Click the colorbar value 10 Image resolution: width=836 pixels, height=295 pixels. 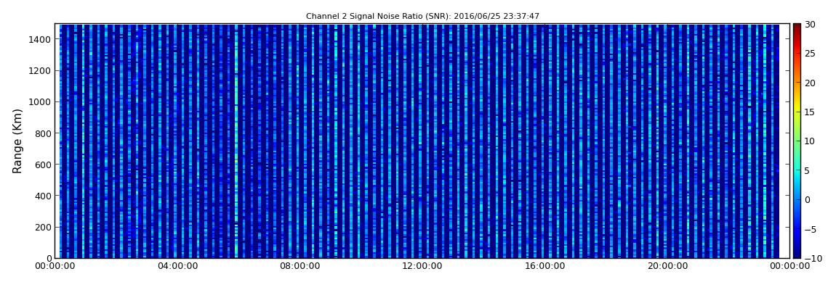click(x=810, y=141)
